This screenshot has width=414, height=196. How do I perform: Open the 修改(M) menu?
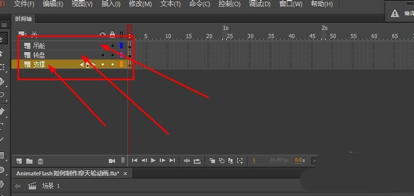pyautogui.click(x=140, y=4)
